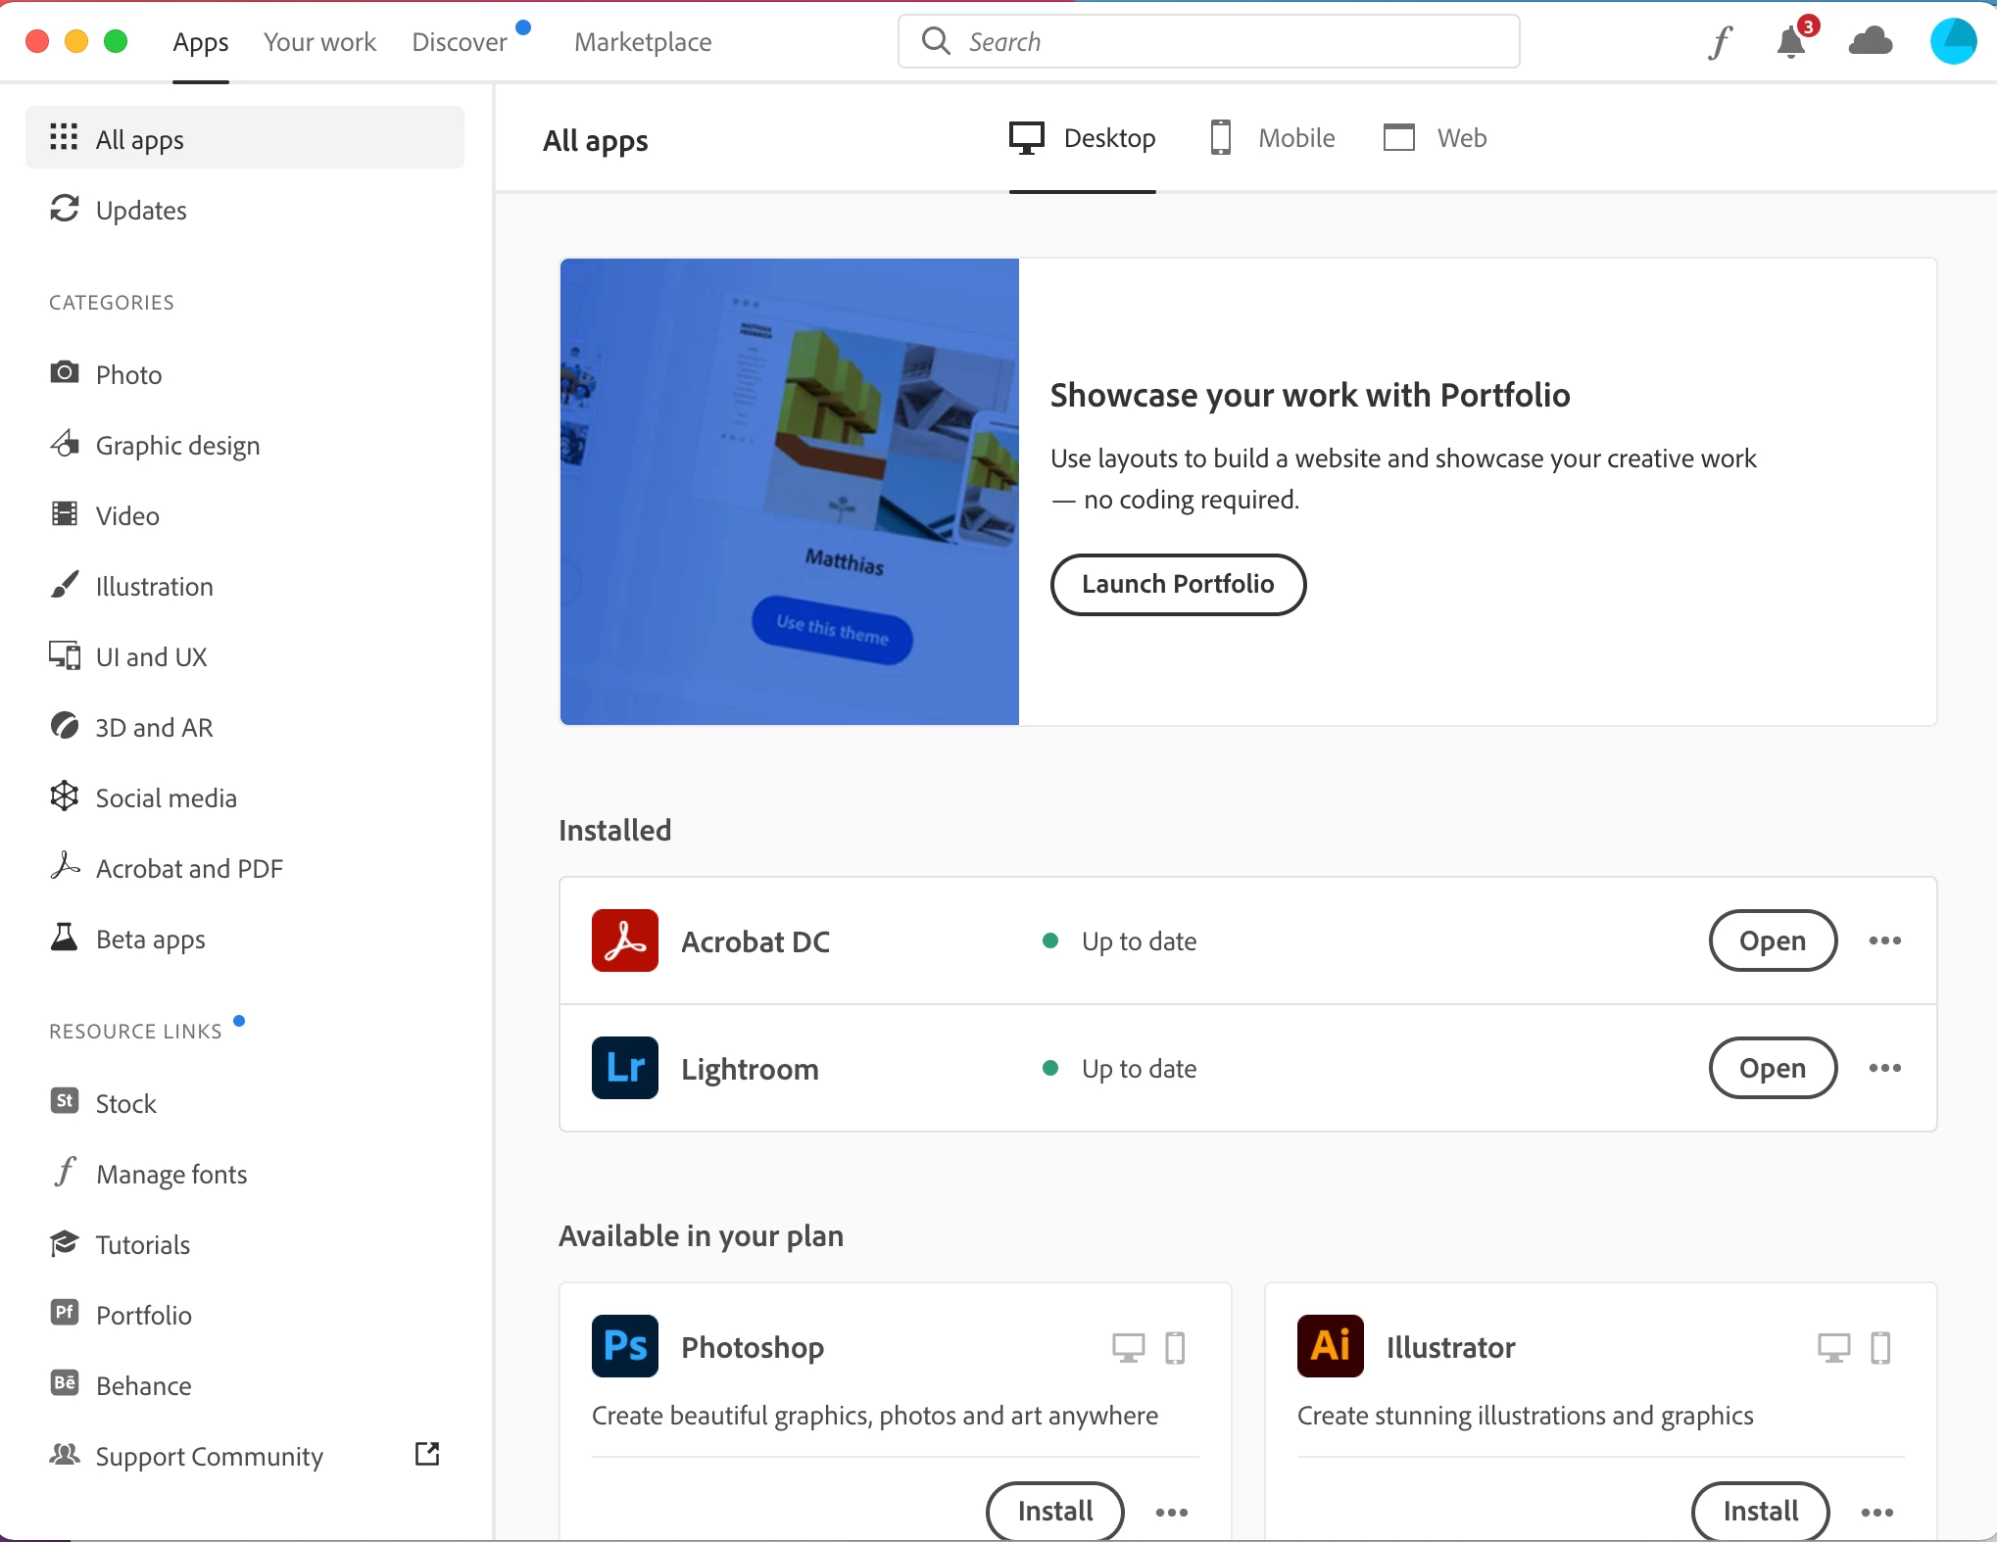Open external link icon beside Support Community
The height and width of the screenshot is (1542, 1997).
click(x=427, y=1454)
